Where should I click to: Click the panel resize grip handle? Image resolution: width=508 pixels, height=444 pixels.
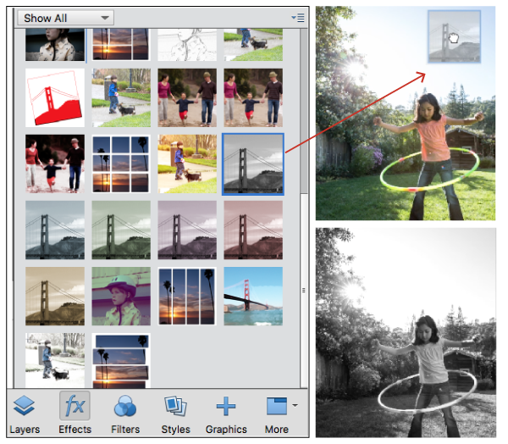(x=304, y=290)
